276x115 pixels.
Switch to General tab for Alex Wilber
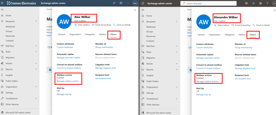pos(62,34)
